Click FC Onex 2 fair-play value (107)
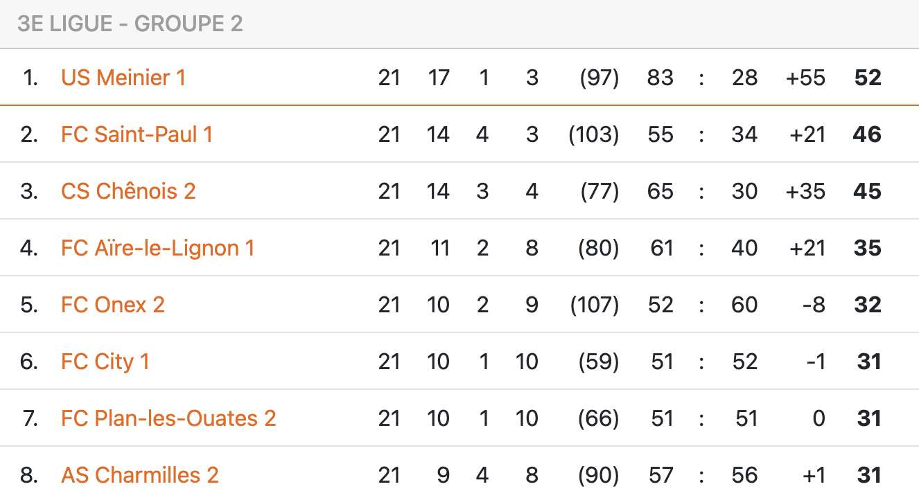Viewport: 919px width, 500px height. pos(594,304)
